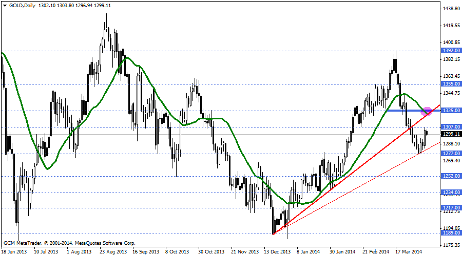462x256 pixels.
Task: Click the 1288.10 price scale value
Action: tap(451, 144)
